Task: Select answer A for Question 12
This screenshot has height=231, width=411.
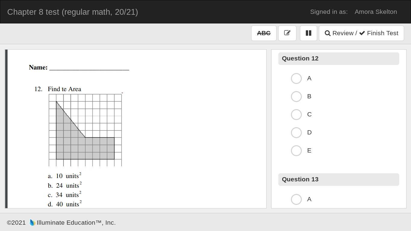Action: 296,79
